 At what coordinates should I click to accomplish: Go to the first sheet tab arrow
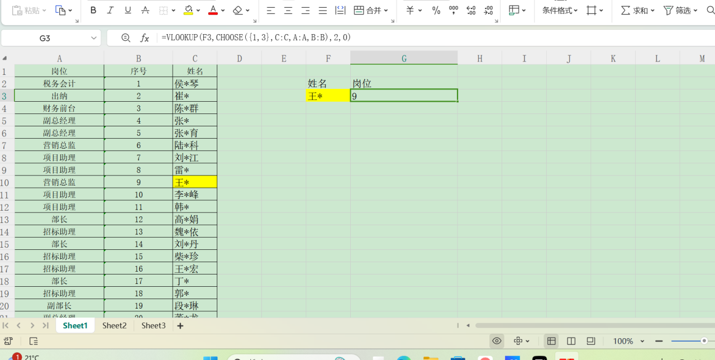point(6,325)
